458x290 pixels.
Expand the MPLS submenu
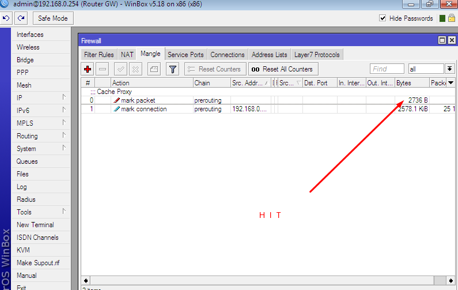pos(64,122)
